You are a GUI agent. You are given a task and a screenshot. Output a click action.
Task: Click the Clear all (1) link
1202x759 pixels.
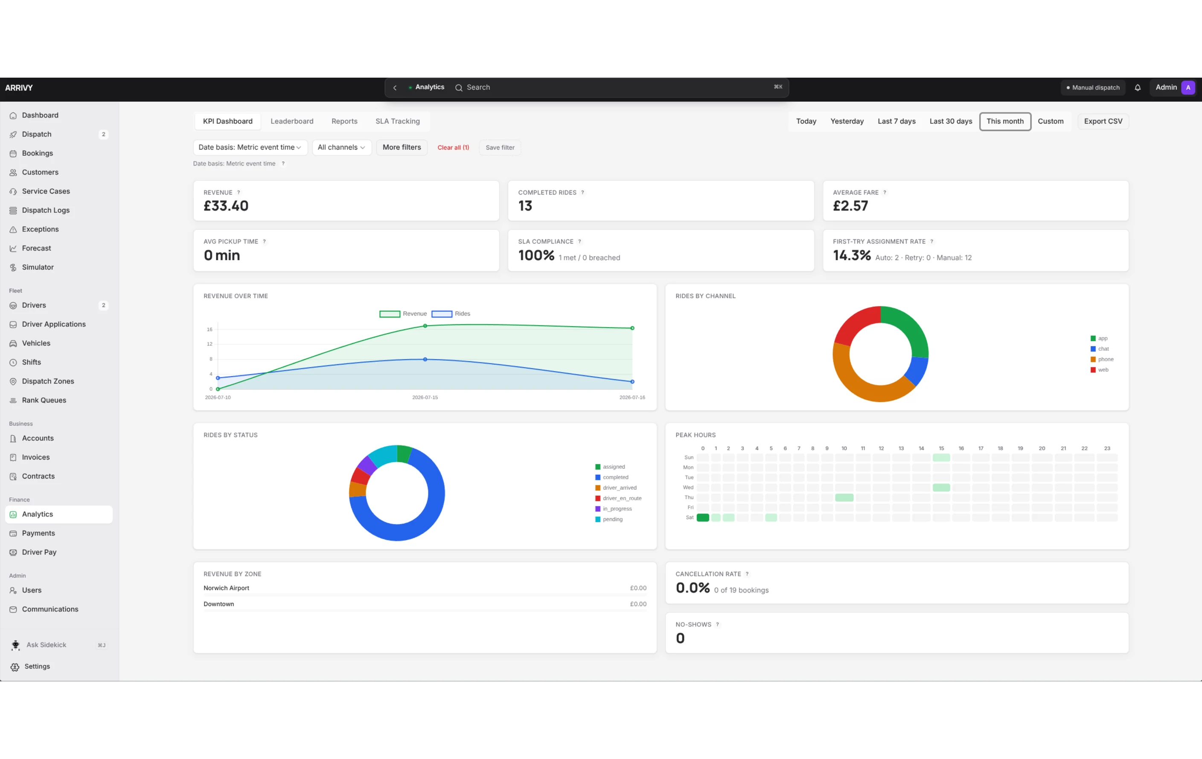click(453, 148)
